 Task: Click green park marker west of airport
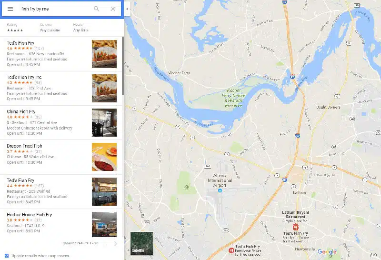coord(187,187)
